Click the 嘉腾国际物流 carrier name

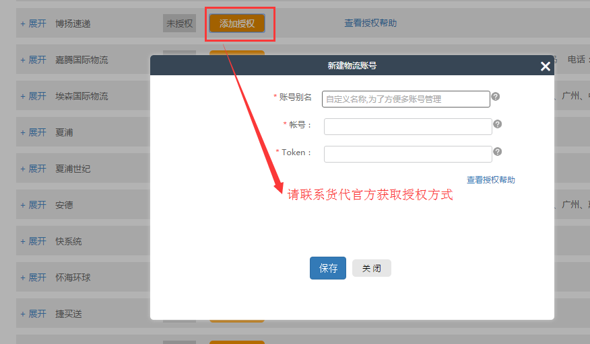click(x=81, y=60)
